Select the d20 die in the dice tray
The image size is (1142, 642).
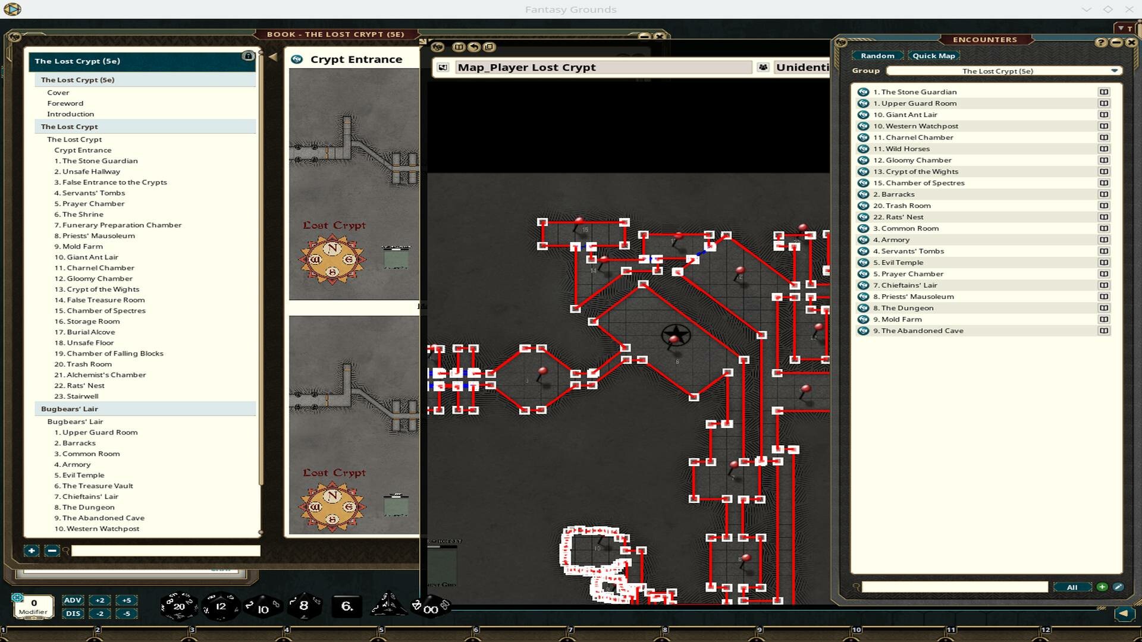tap(178, 606)
